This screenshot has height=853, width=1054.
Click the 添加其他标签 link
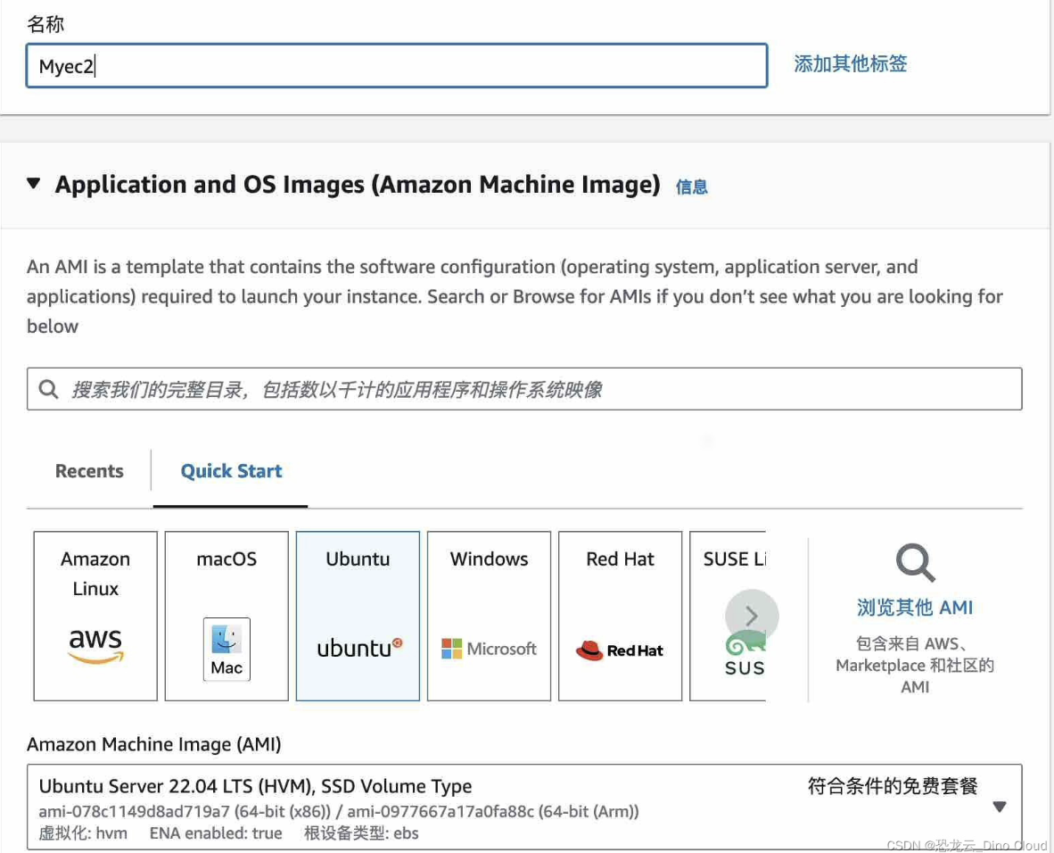coord(850,63)
